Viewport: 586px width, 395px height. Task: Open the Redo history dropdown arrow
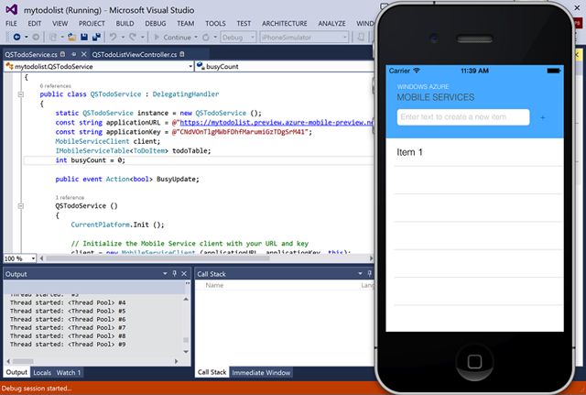[x=143, y=37]
